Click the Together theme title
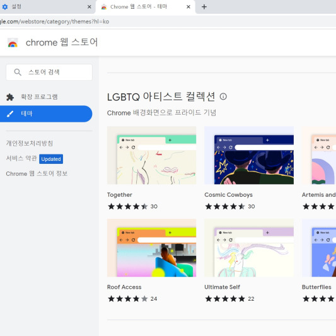The height and width of the screenshot is (336, 336). [120, 195]
